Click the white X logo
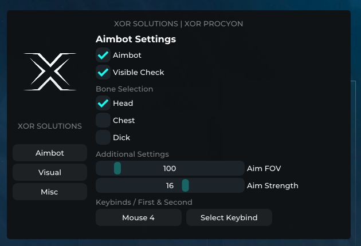The width and height of the screenshot is (361, 246). tap(50, 72)
